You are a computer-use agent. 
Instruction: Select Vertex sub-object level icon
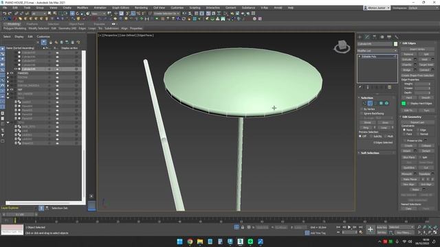tap(364, 104)
